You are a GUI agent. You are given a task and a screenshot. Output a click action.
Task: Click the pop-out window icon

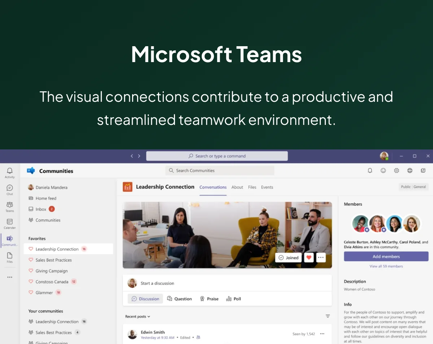click(x=423, y=170)
